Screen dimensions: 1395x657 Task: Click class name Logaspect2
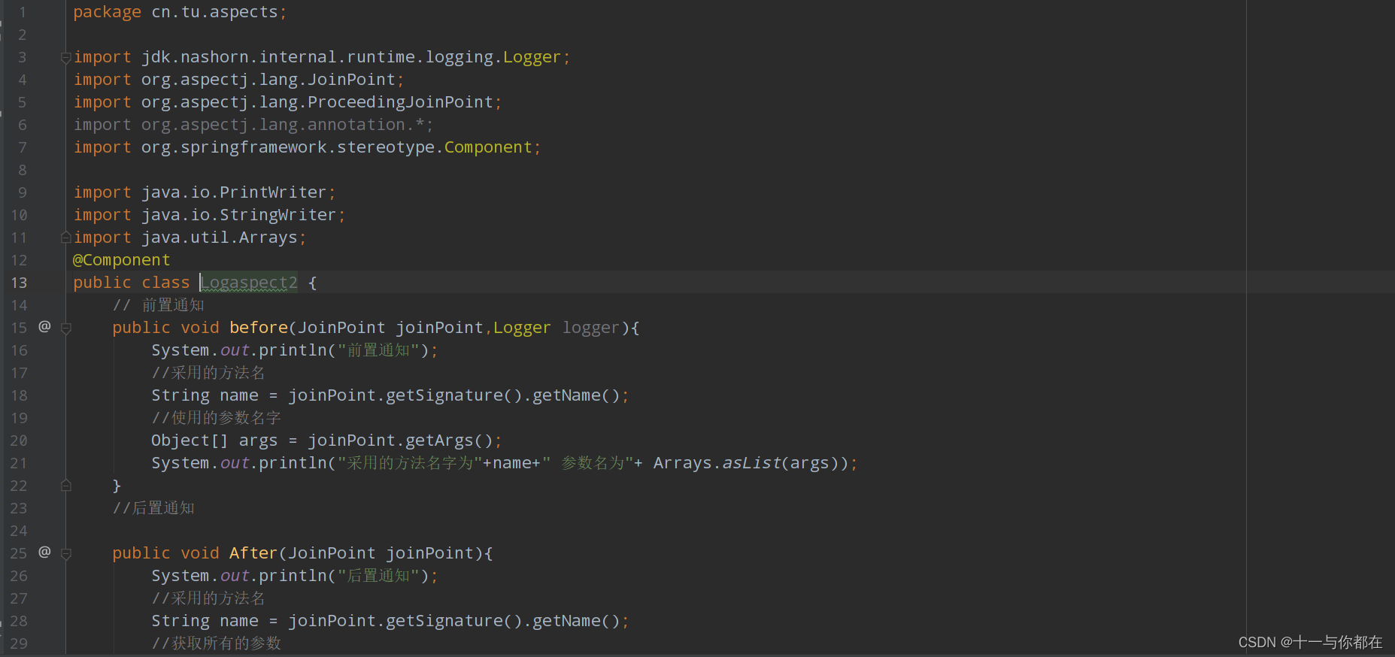point(249,283)
